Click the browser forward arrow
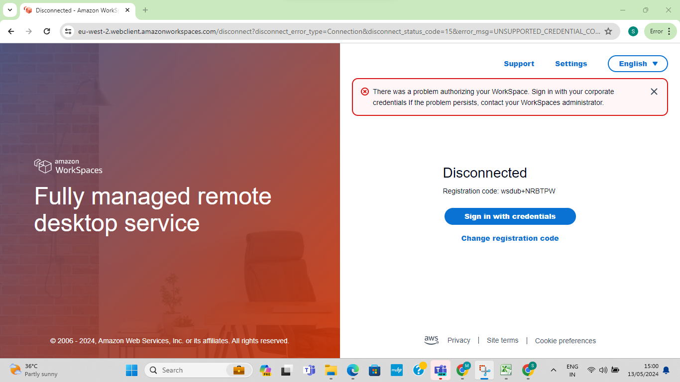The image size is (680, 382). coord(29,31)
